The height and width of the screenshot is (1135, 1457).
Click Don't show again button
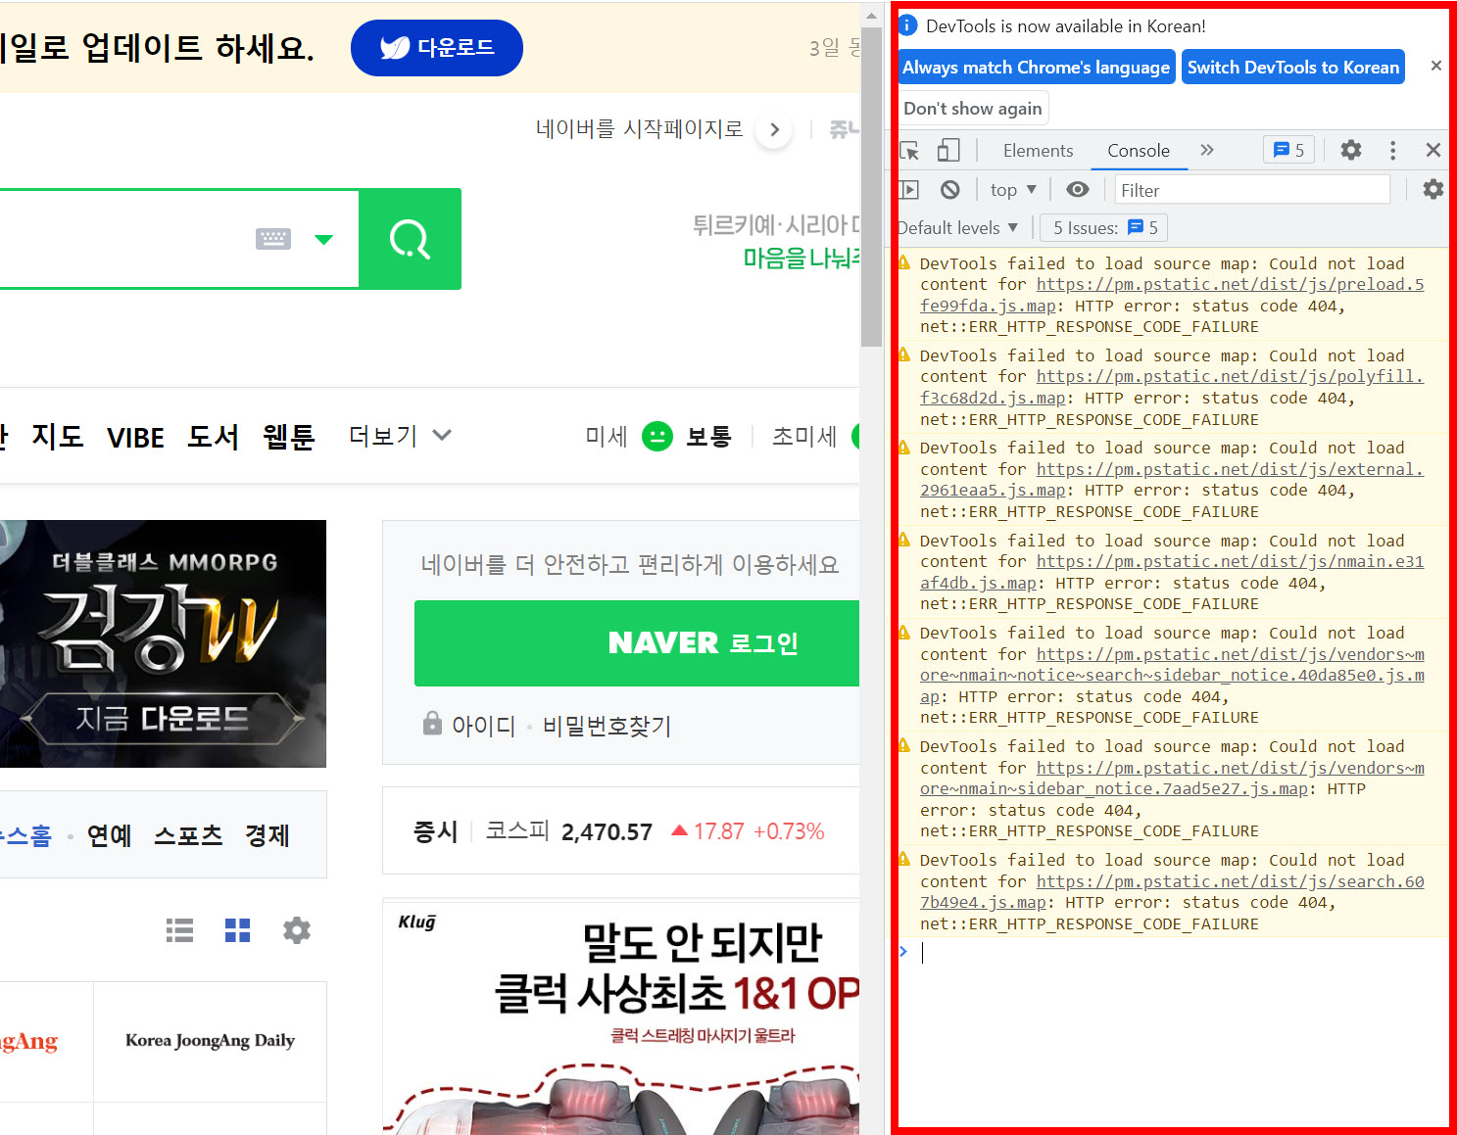point(973,108)
